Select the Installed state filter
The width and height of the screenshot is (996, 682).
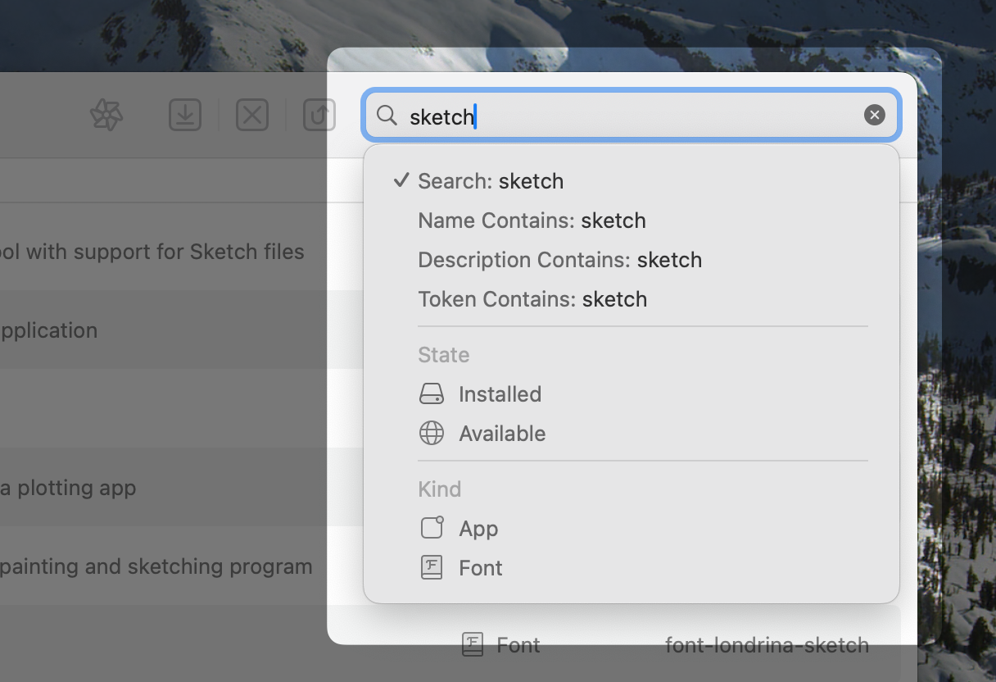(x=500, y=393)
